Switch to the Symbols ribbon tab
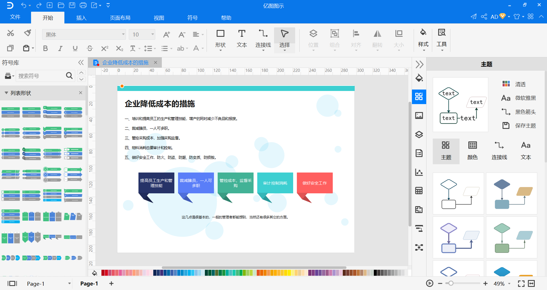The width and height of the screenshot is (547, 290). [x=192, y=18]
